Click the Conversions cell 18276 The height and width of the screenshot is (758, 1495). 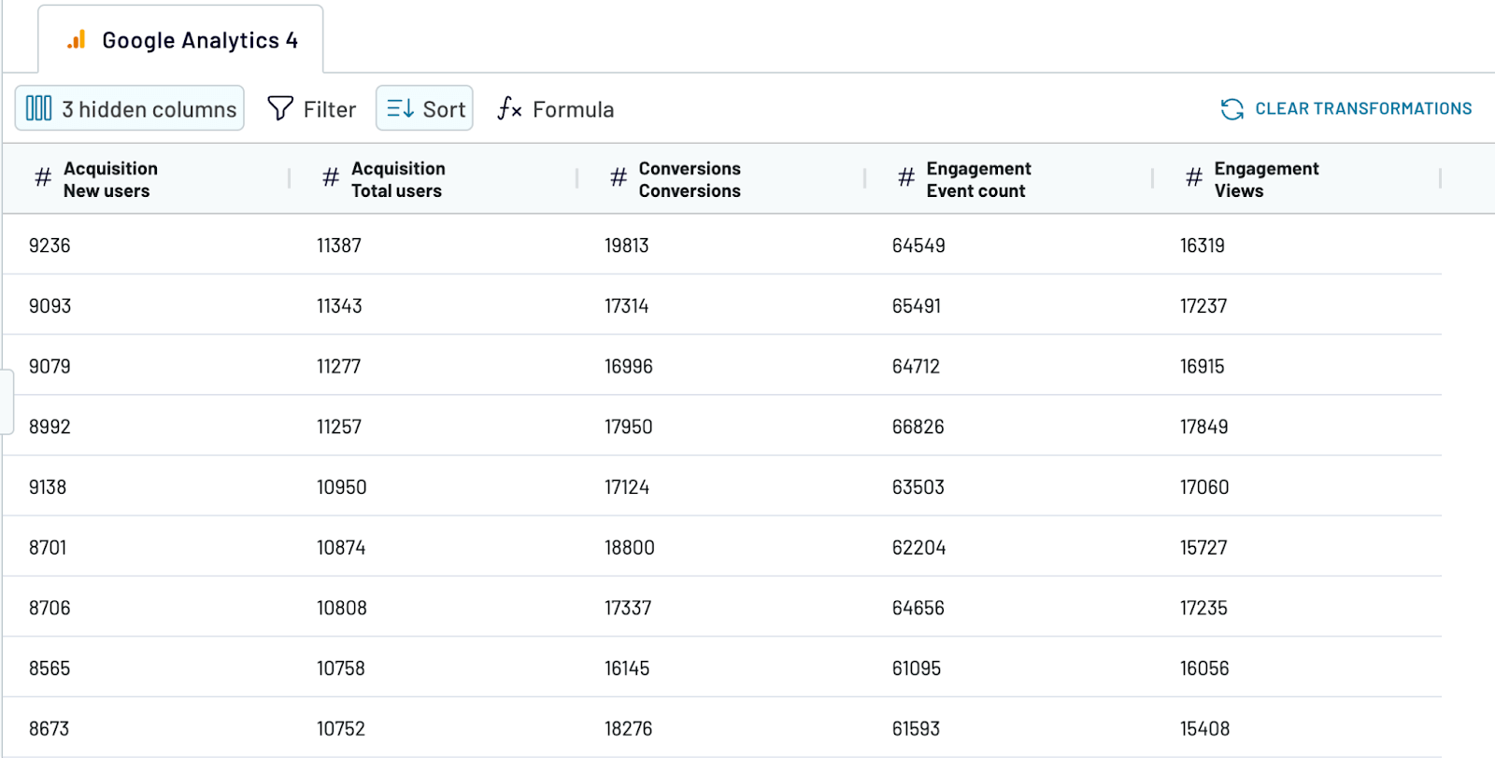tap(629, 729)
